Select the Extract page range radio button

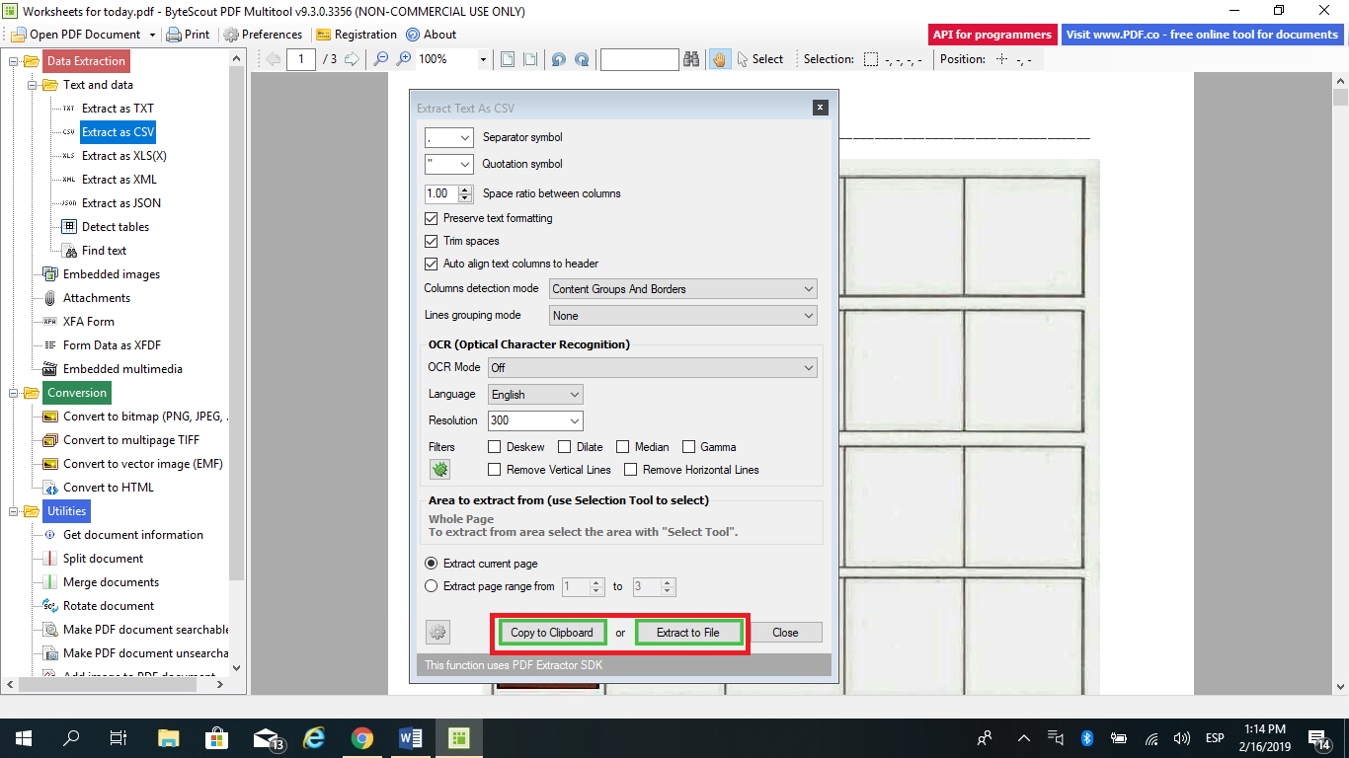pyautogui.click(x=431, y=585)
